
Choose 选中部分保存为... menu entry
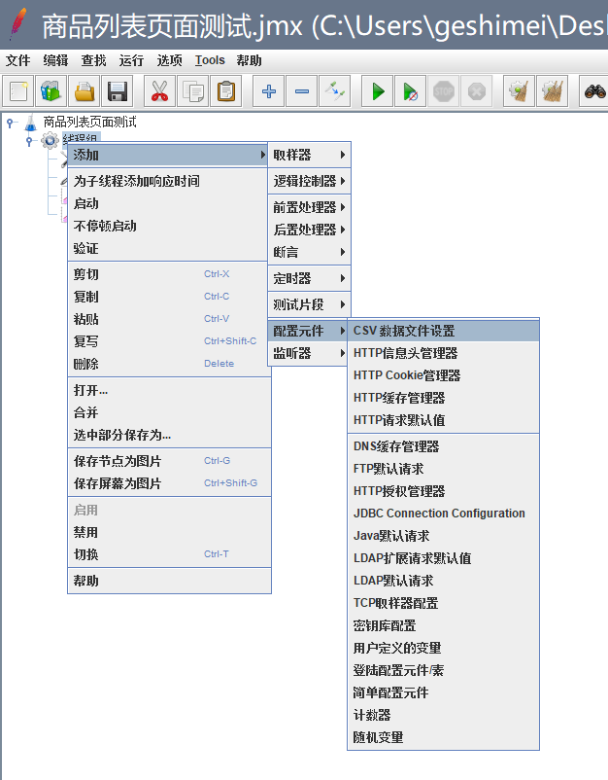tap(169, 436)
